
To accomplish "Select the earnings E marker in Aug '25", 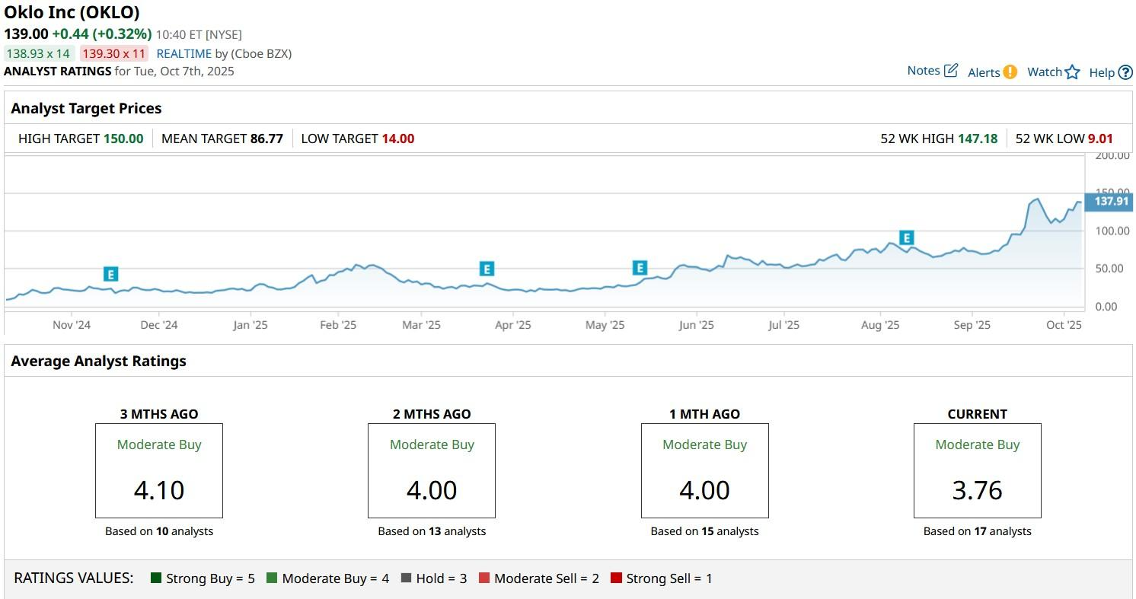I will click(906, 238).
